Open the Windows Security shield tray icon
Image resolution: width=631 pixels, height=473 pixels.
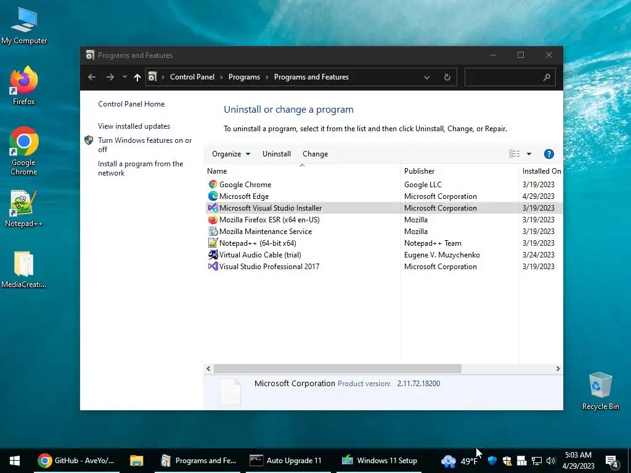tap(492, 461)
